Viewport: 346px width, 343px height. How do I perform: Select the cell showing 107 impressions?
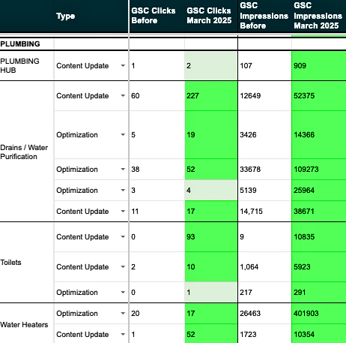click(x=264, y=66)
